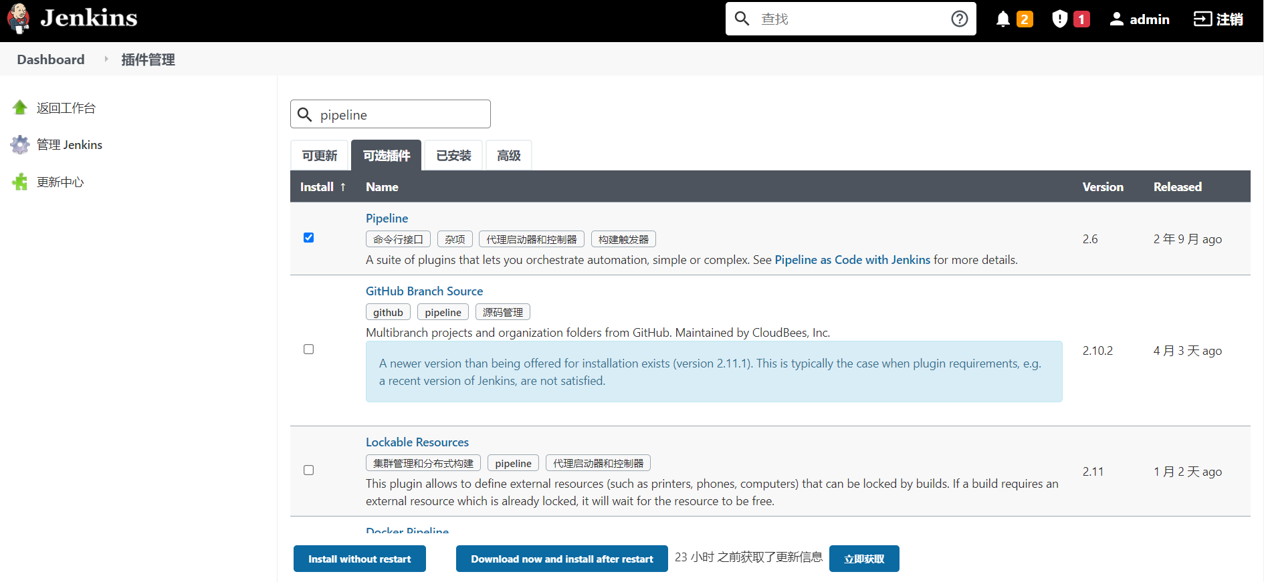
Task: Open the Pipeline plugin link
Action: pos(387,218)
